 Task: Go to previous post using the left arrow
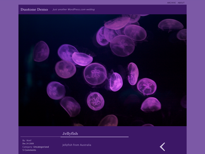tap(163, 147)
